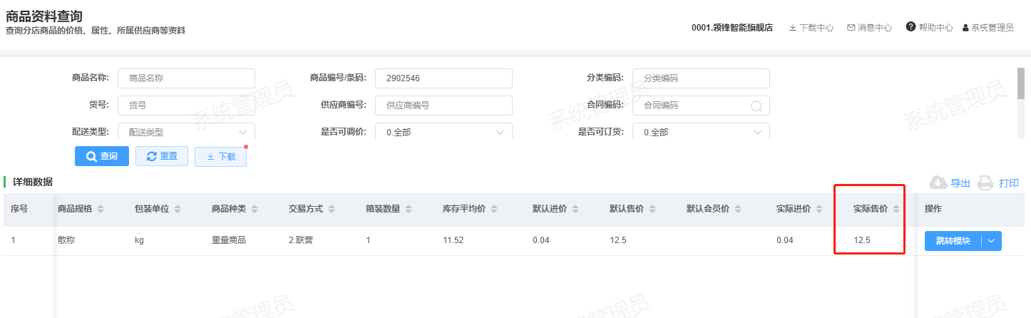Sort by the 包装单位 column
This screenshot has width=1031, height=318.
coord(178,209)
